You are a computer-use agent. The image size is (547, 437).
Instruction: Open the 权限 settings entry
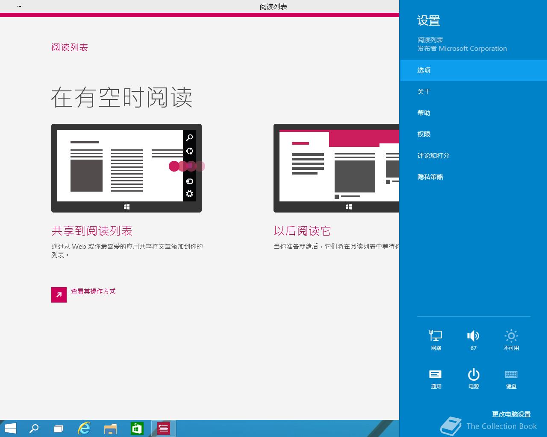point(473,134)
